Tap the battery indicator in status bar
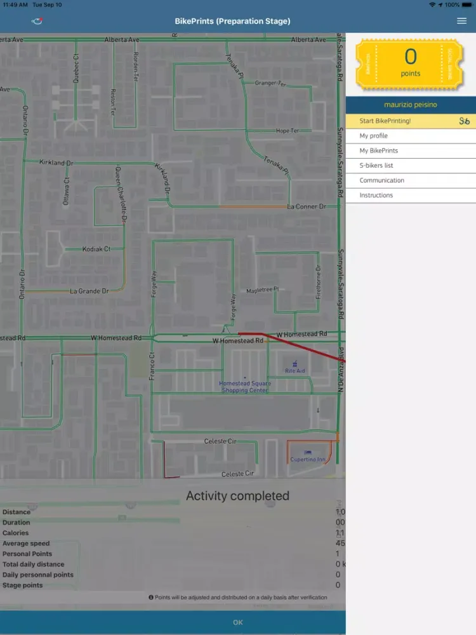The height and width of the screenshot is (635, 476). [466, 5]
